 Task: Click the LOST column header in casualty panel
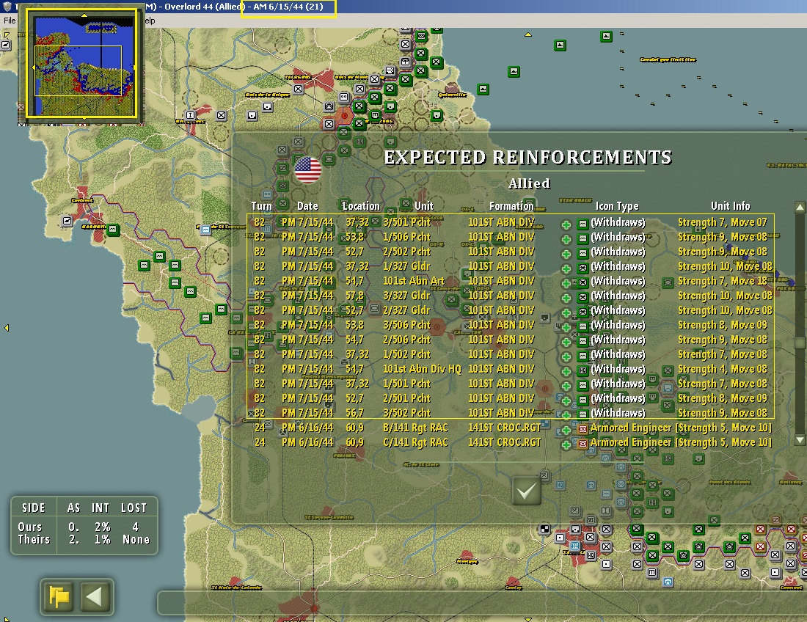pos(134,508)
